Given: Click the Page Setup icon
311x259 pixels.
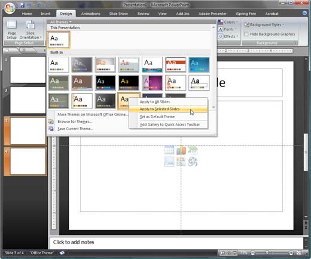Looking at the screenshot, I should 11,30.
